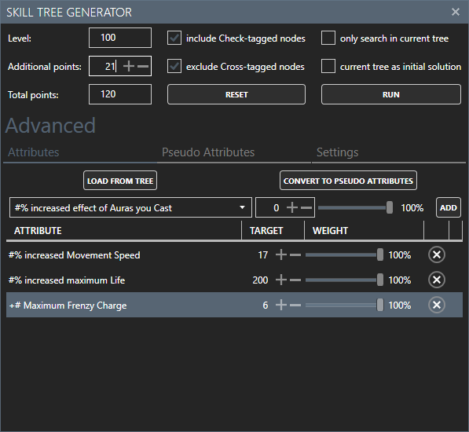Enable only search in current tree
Screen dimensions: 469x432
tap(328, 38)
